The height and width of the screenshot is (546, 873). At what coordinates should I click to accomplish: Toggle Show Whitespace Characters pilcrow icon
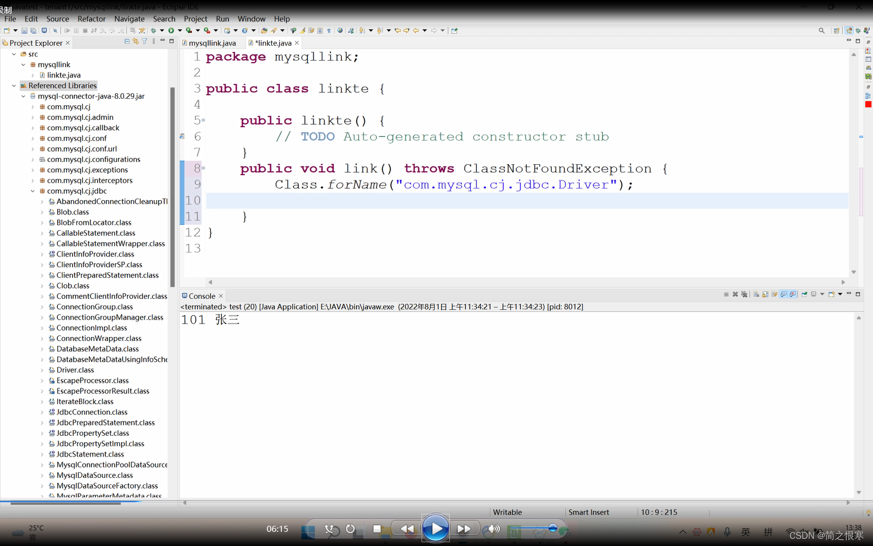pos(329,31)
